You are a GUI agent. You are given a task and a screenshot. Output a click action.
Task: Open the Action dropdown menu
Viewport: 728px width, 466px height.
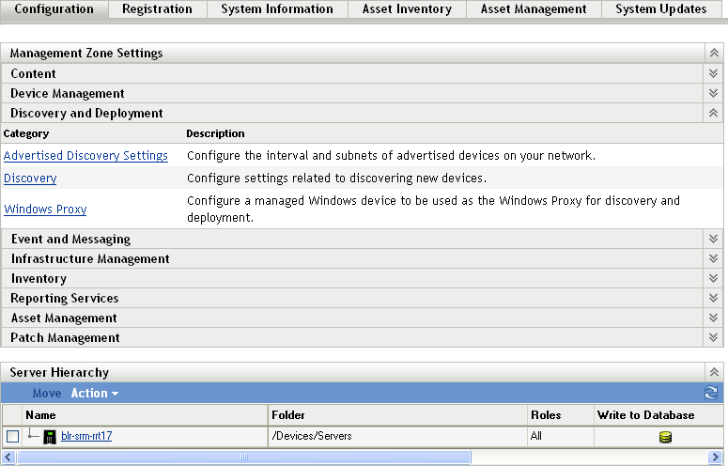click(95, 394)
